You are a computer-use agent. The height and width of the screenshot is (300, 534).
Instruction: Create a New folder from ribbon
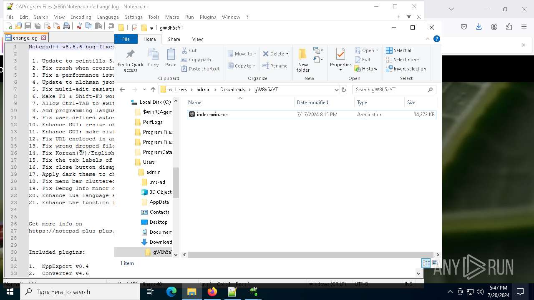click(303, 60)
